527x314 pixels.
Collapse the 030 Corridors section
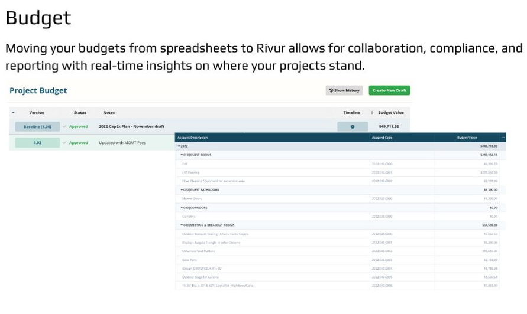[182, 208]
